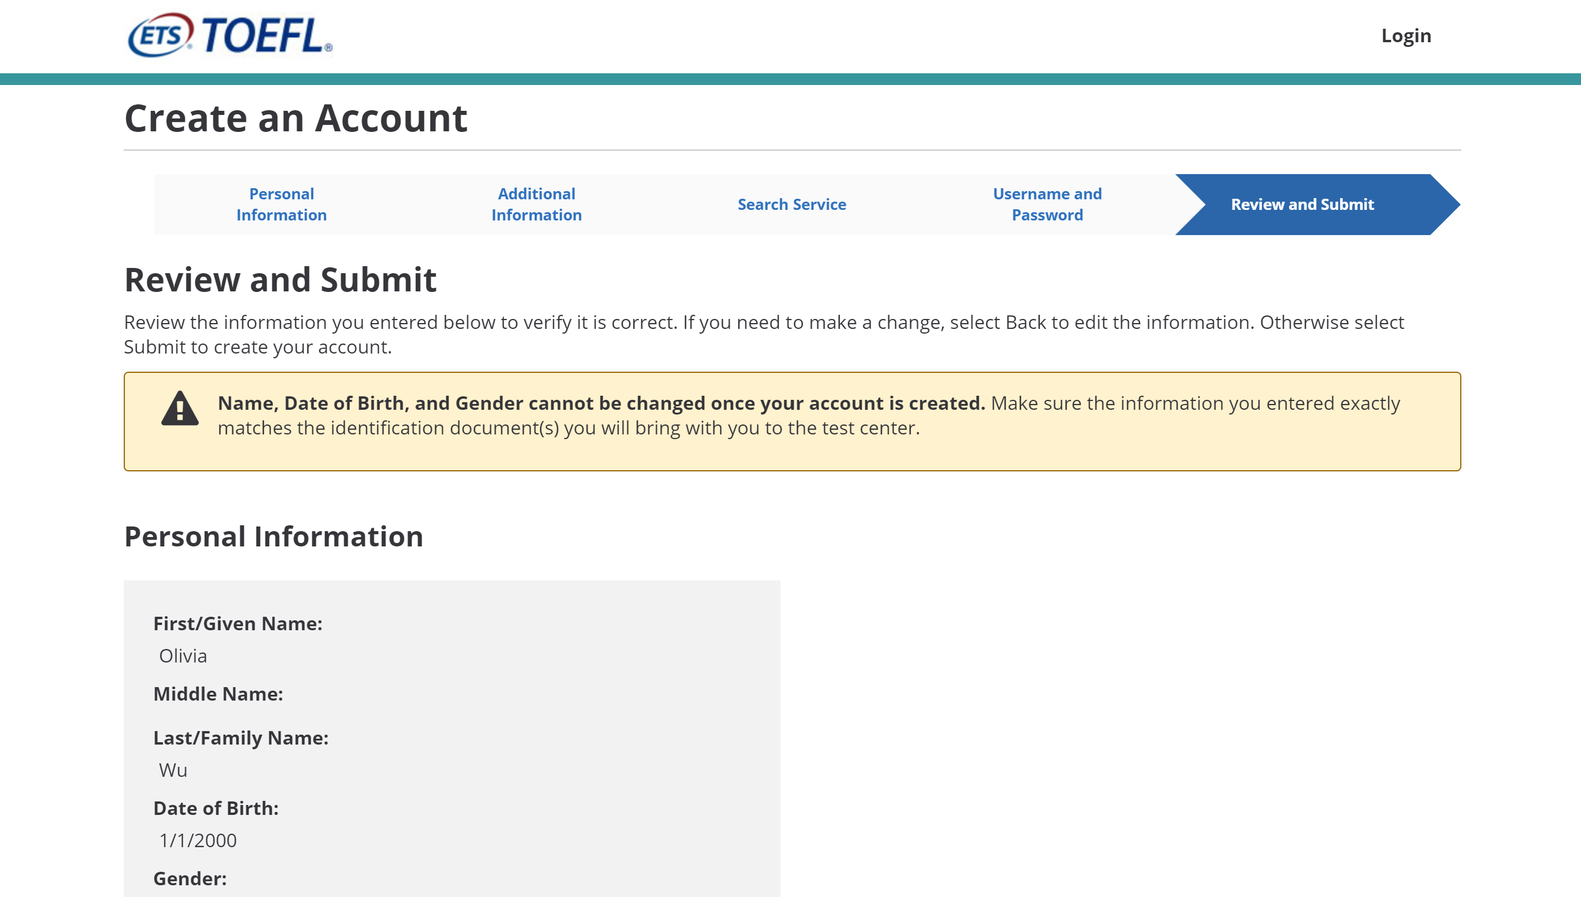
Task: Select the Search Service step
Action: click(x=791, y=204)
